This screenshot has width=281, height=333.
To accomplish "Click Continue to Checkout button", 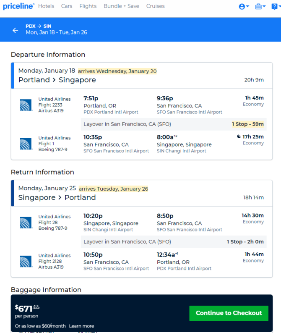I will coord(229,313).
